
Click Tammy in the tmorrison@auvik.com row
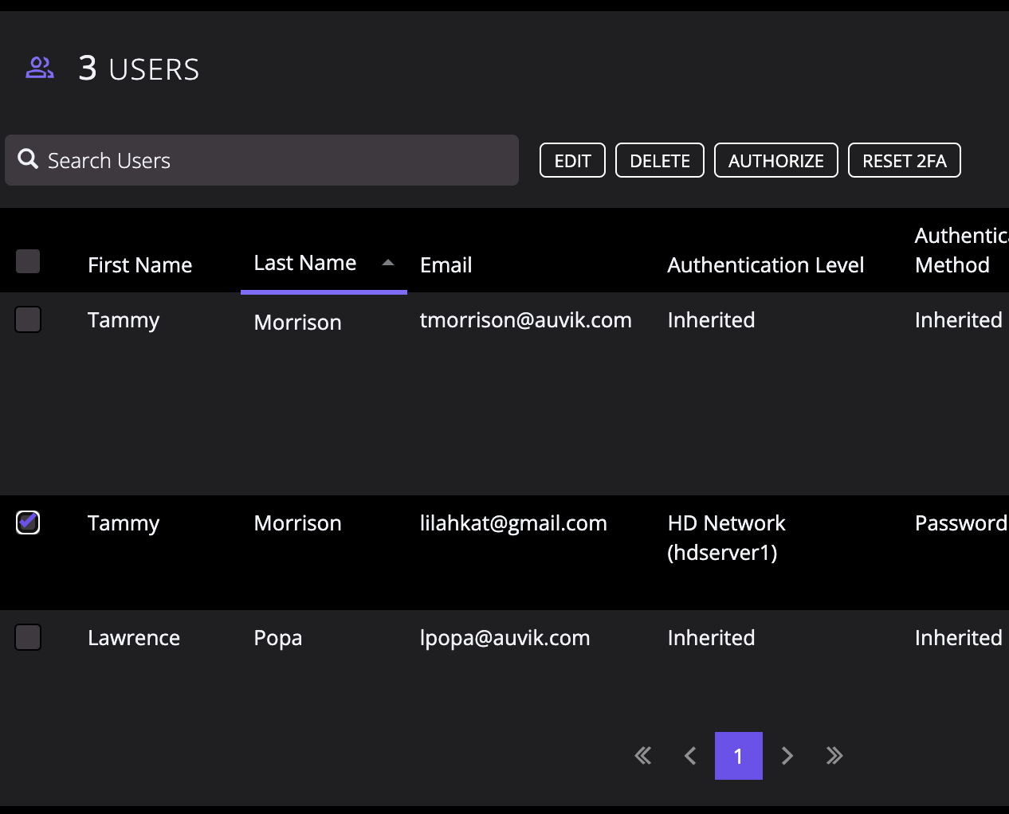click(124, 320)
